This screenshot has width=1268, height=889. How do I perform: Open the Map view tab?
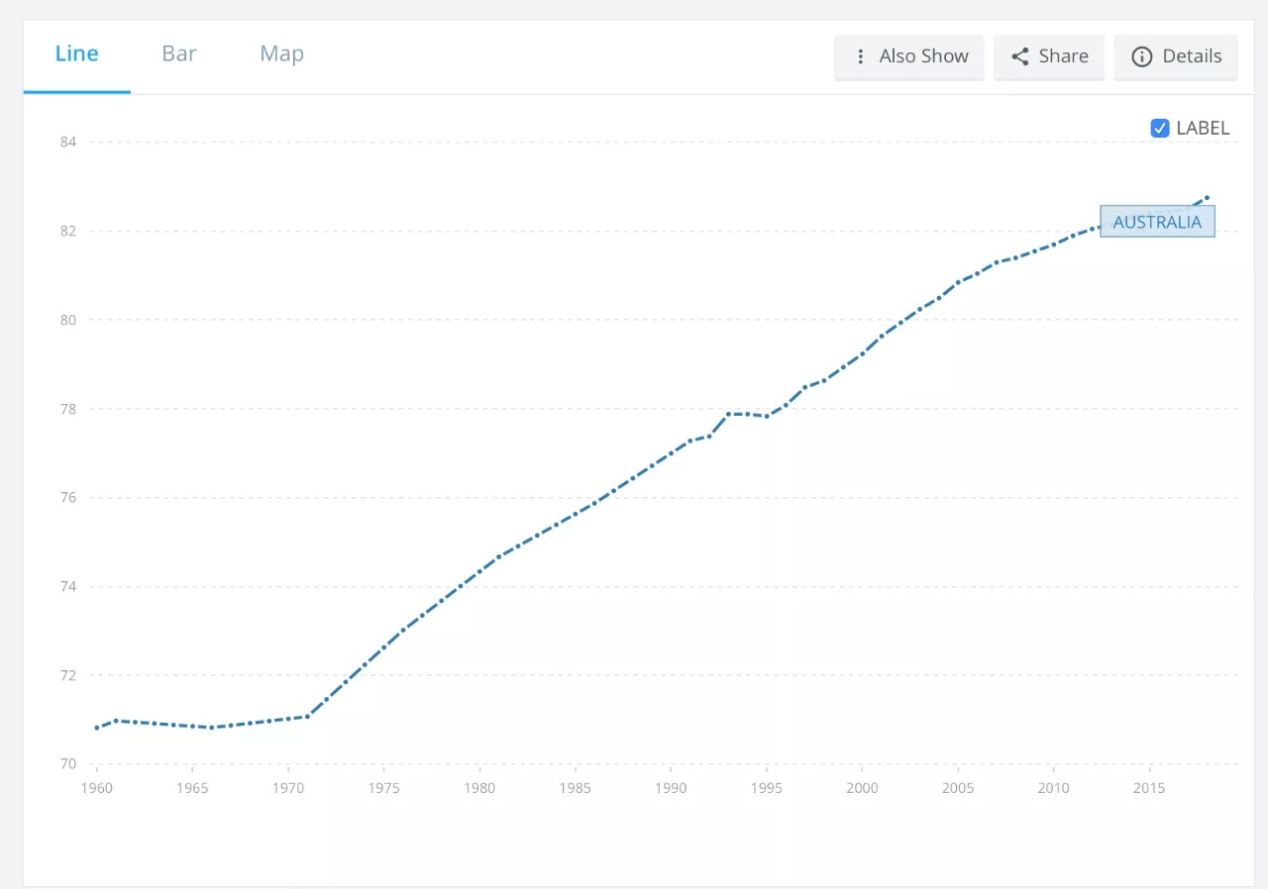[x=281, y=54]
